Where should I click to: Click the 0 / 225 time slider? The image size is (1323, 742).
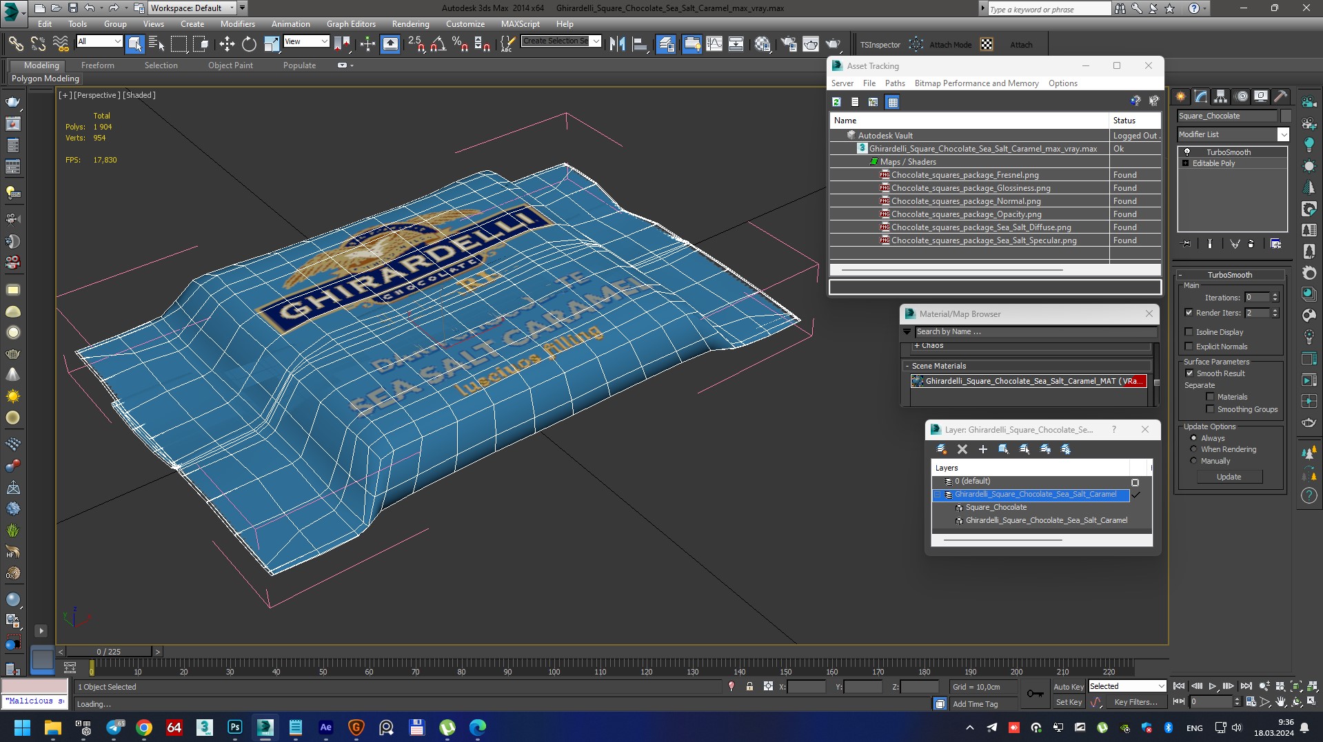point(108,652)
